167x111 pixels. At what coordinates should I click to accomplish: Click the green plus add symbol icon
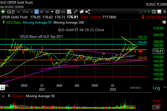point(3,12)
